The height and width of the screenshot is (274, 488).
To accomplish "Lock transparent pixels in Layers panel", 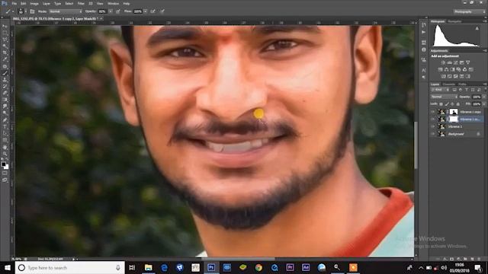I will tap(441, 104).
